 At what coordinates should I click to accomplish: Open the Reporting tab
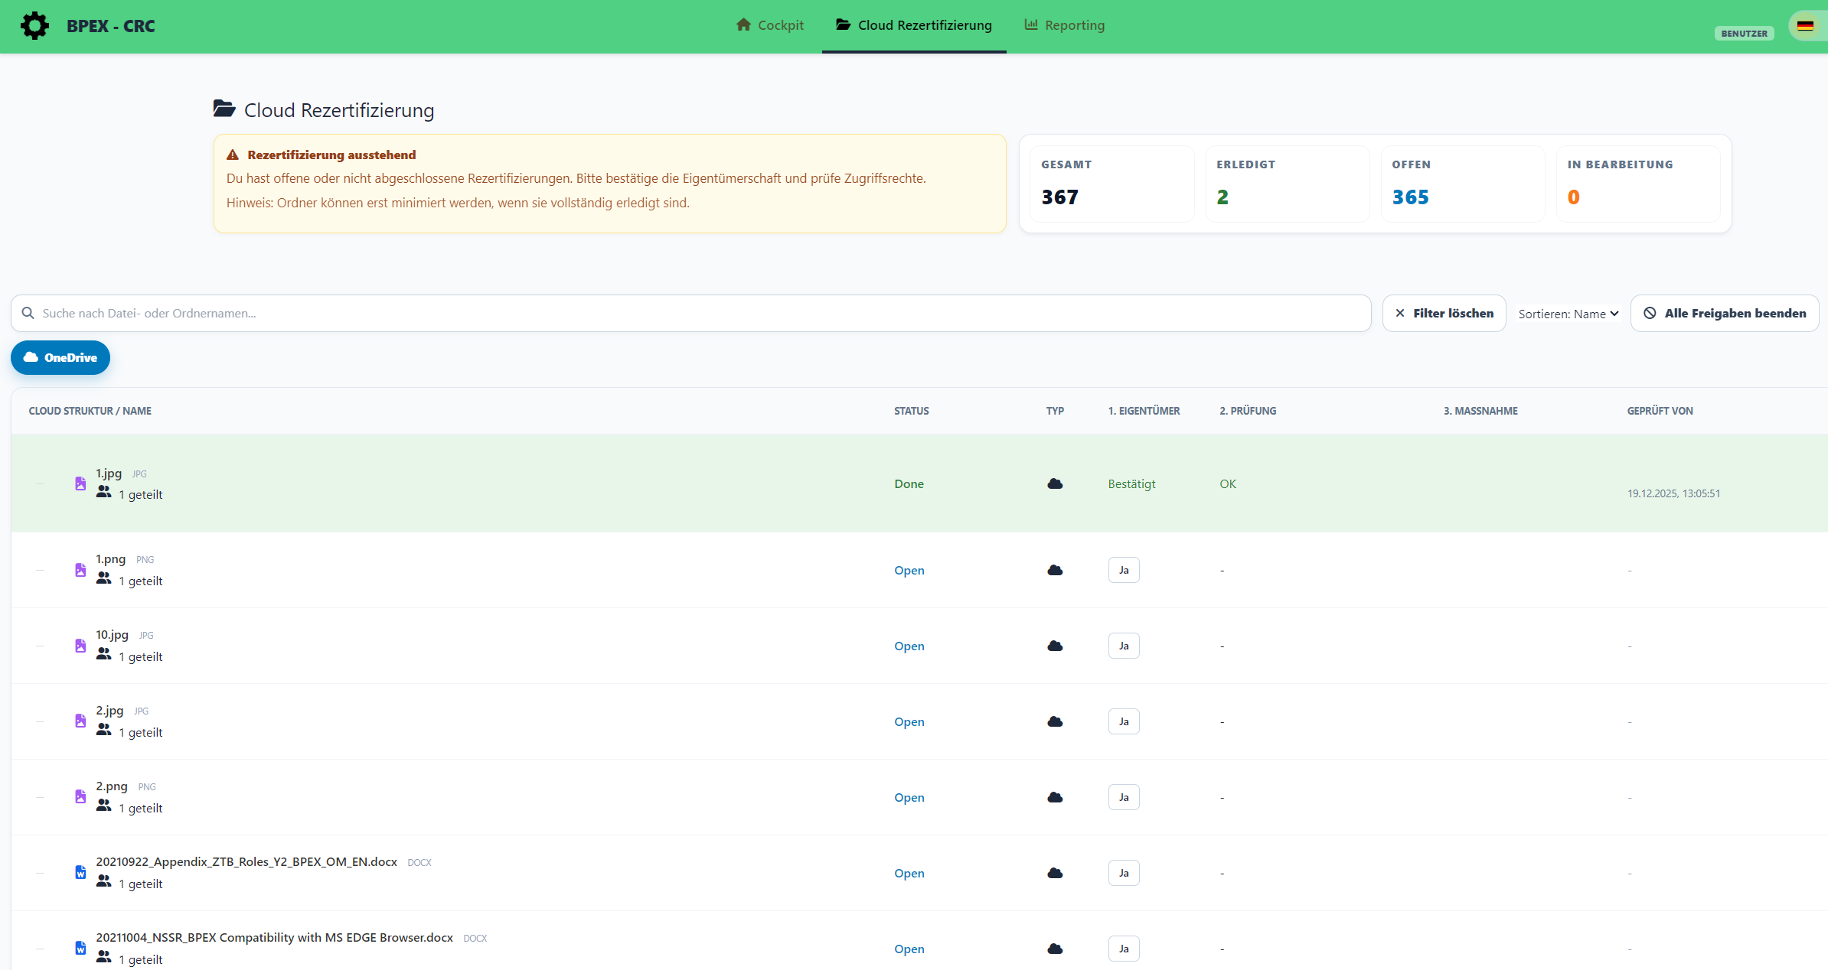[x=1065, y=25]
